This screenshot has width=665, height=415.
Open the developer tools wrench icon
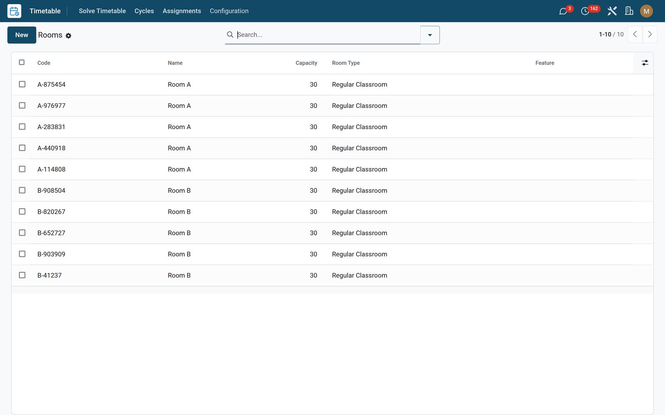pos(612,11)
